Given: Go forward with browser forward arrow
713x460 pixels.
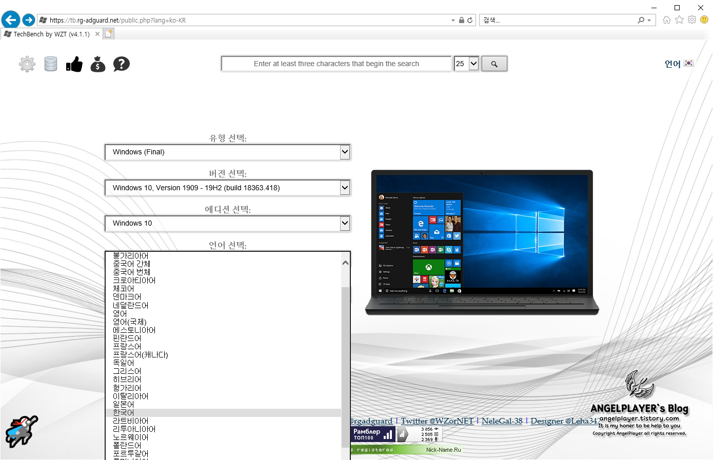Looking at the screenshot, I should coord(29,20).
